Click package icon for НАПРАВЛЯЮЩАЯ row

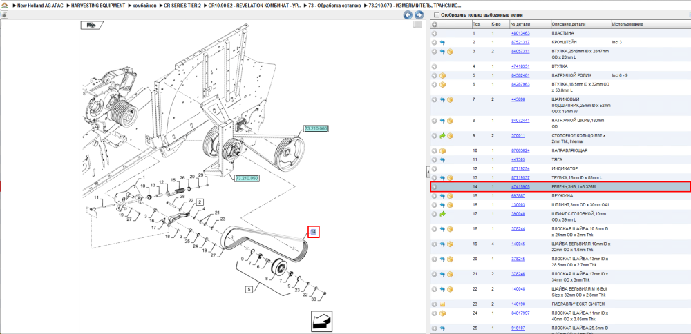click(442, 151)
